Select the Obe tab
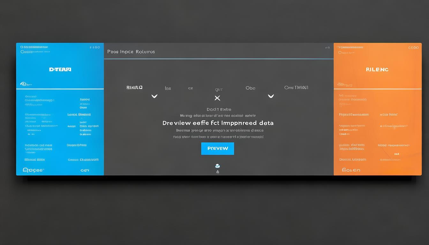This screenshot has height=245, width=429. tap(250, 88)
